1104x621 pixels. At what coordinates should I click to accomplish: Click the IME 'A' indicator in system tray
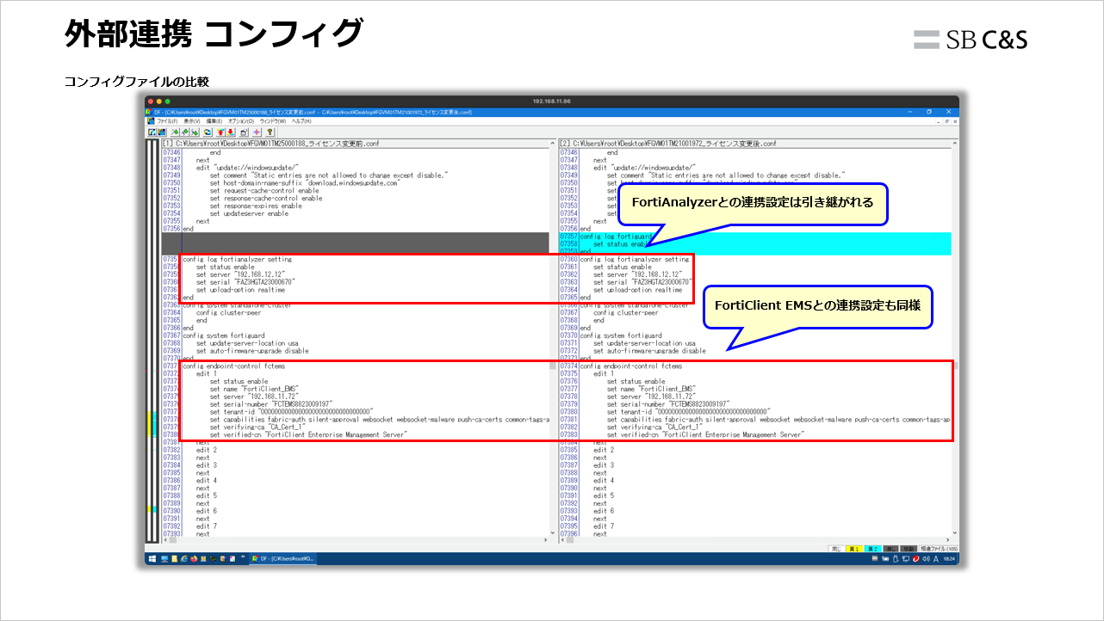pos(935,559)
